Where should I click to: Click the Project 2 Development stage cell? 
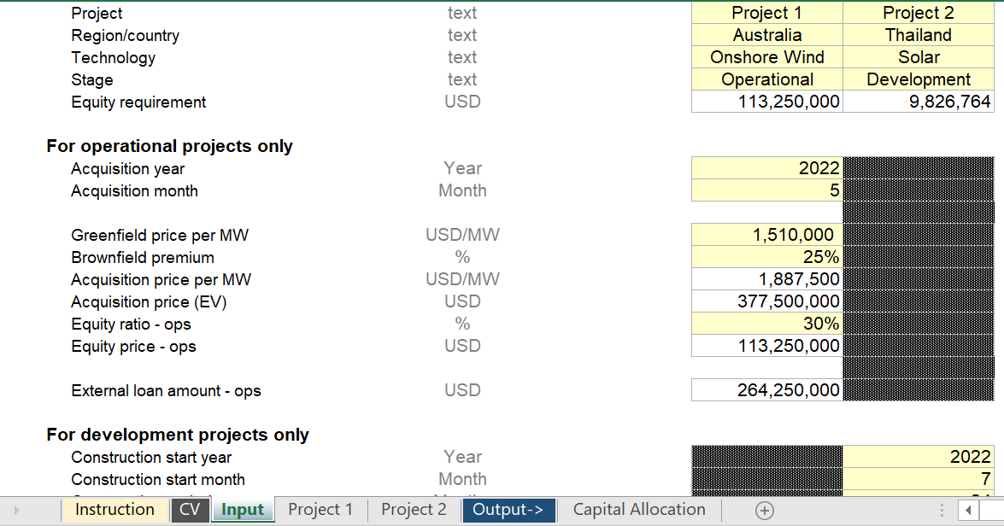(919, 79)
